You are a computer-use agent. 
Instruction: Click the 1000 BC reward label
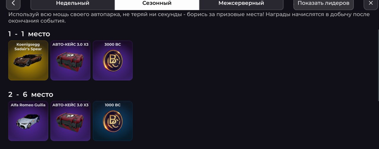[113, 105]
